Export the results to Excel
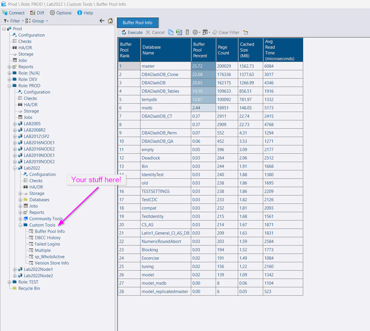This screenshot has width=370, height=331. (179, 32)
